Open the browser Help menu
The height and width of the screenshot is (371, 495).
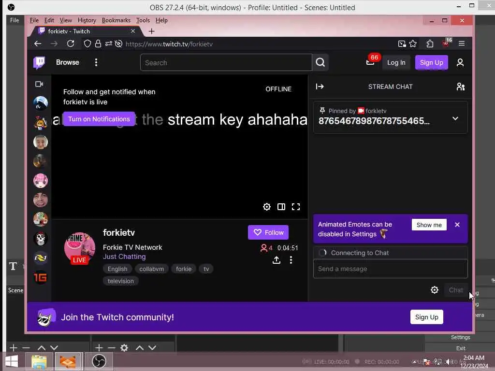click(x=161, y=20)
